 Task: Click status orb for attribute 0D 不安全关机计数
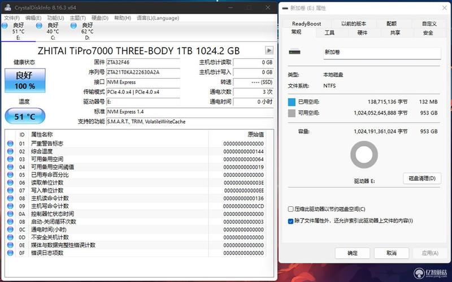(10, 237)
